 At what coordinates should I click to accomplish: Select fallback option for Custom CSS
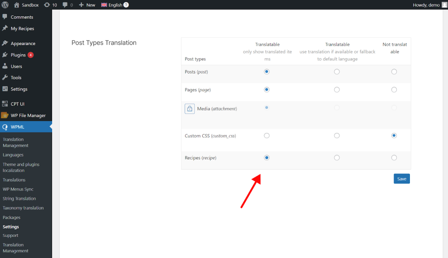click(x=337, y=136)
